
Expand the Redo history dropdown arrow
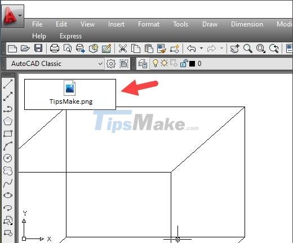[222, 48]
